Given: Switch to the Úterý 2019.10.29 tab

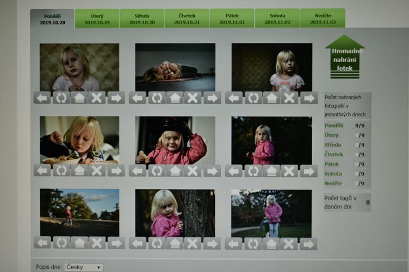Looking at the screenshot, I should (x=97, y=18).
